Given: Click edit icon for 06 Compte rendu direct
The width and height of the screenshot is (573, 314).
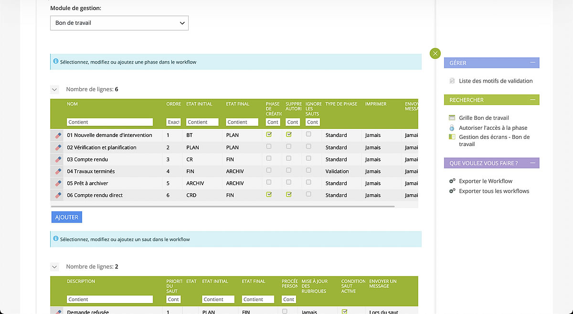Looking at the screenshot, I should [x=57, y=195].
